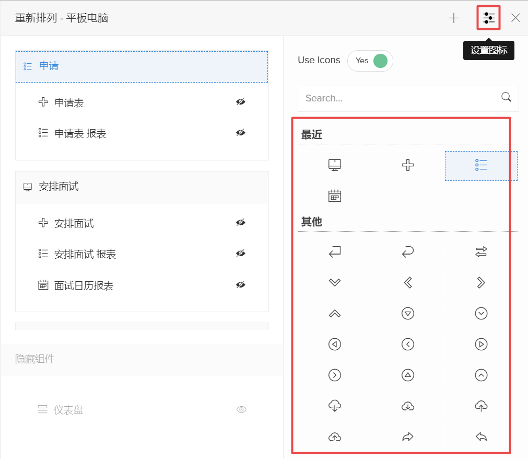The image size is (528, 459).
Task: Select the swap arrows icon
Action: pos(481,253)
